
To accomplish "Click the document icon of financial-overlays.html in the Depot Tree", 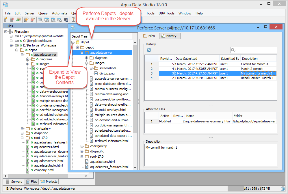I will [x=91, y=110].
